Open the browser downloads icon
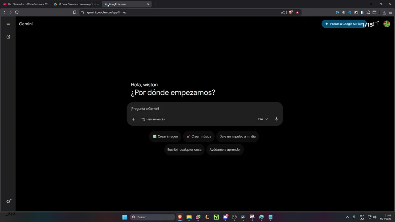The image size is (395, 222). (x=384, y=12)
